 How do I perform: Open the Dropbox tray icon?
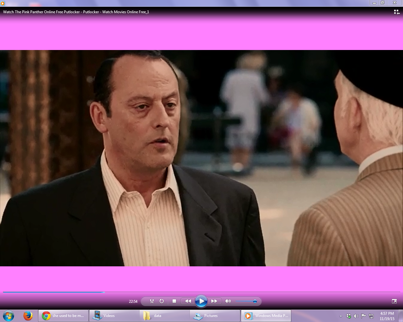click(349, 316)
